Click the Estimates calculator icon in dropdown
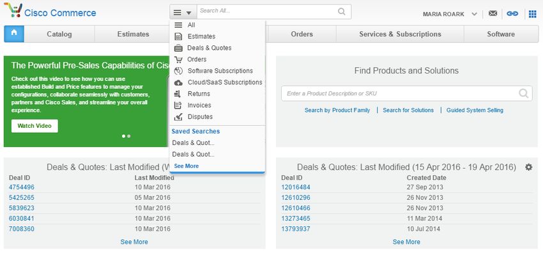The image size is (543, 253). (178, 36)
